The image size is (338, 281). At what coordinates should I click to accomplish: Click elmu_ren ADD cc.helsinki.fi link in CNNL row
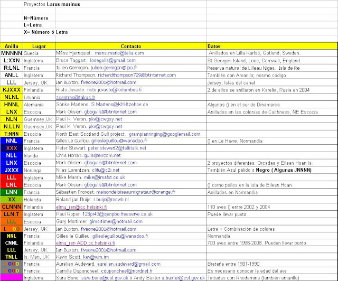(86, 243)
